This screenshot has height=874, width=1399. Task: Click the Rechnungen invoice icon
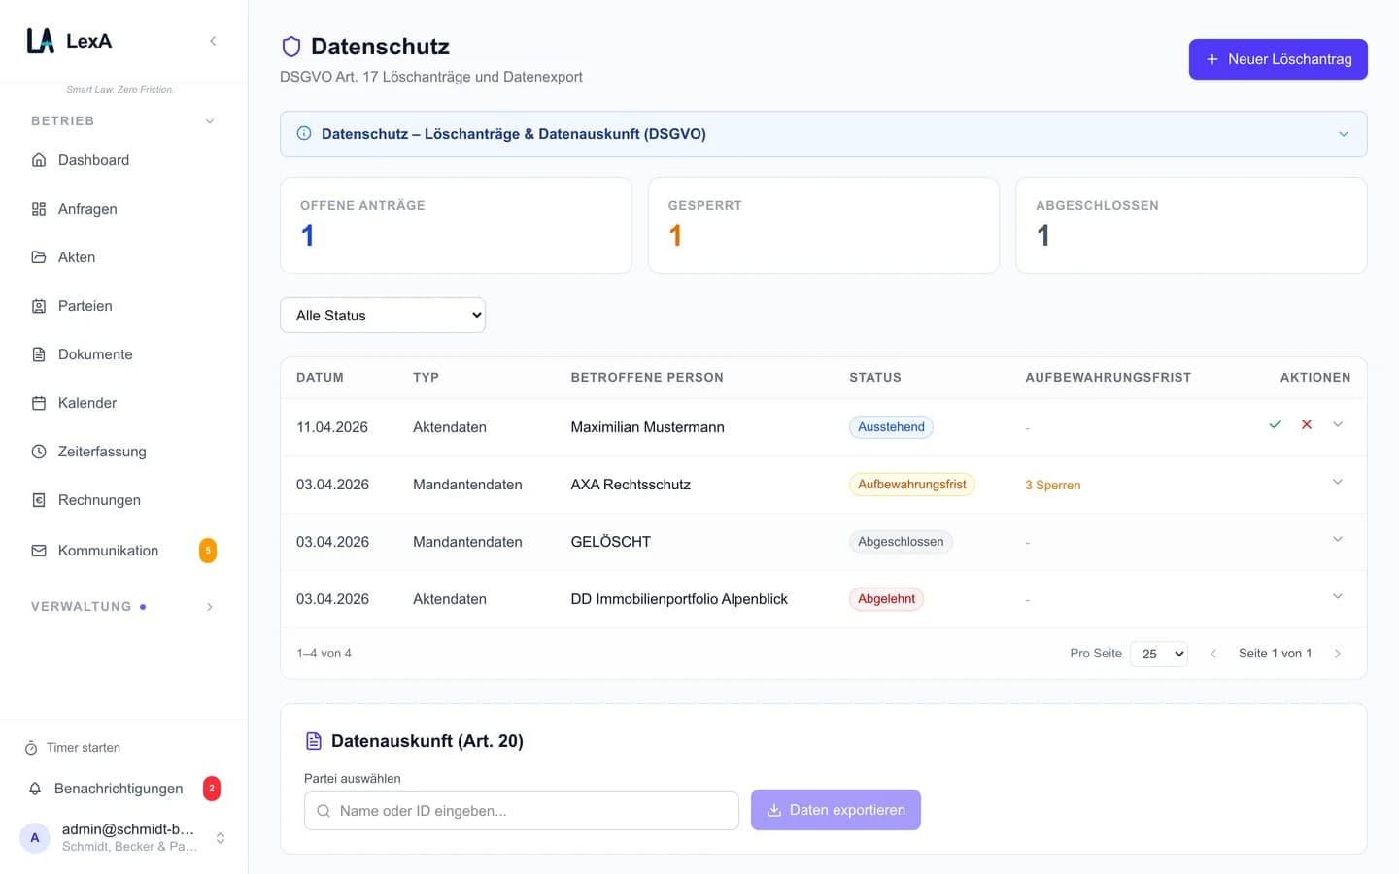click(39, 500)
